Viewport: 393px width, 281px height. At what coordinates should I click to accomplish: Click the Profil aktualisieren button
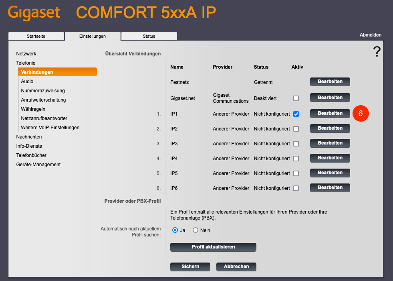(213, 247)
